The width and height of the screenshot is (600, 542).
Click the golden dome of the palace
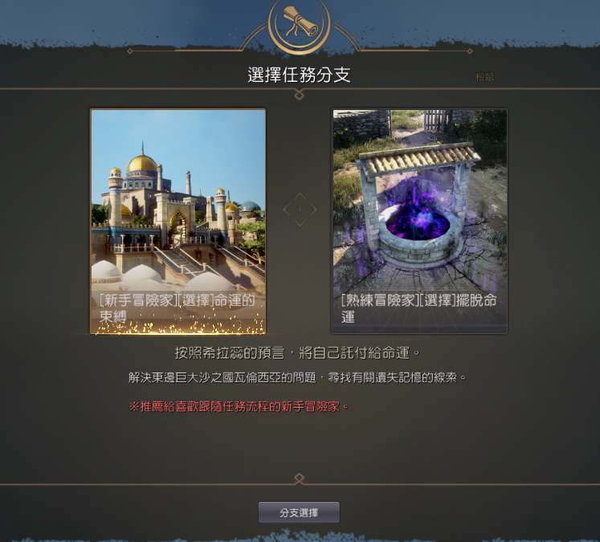click(142, 163)
